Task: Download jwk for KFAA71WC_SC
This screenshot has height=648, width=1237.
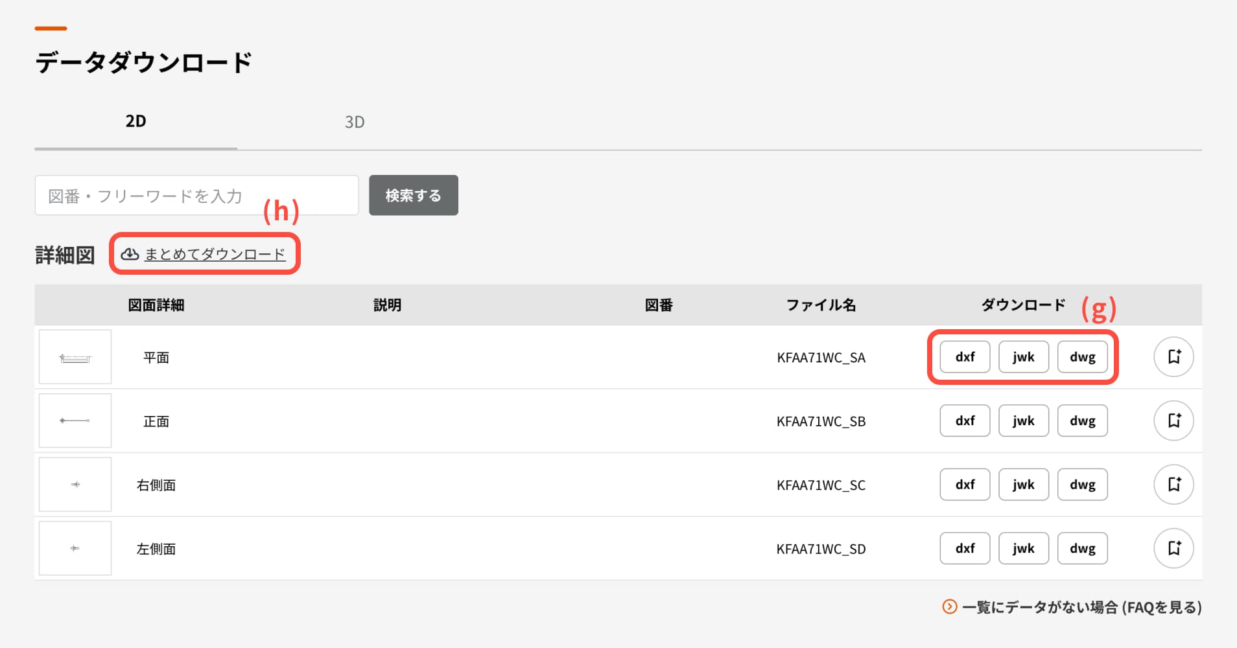Action: pos(1023,485)
